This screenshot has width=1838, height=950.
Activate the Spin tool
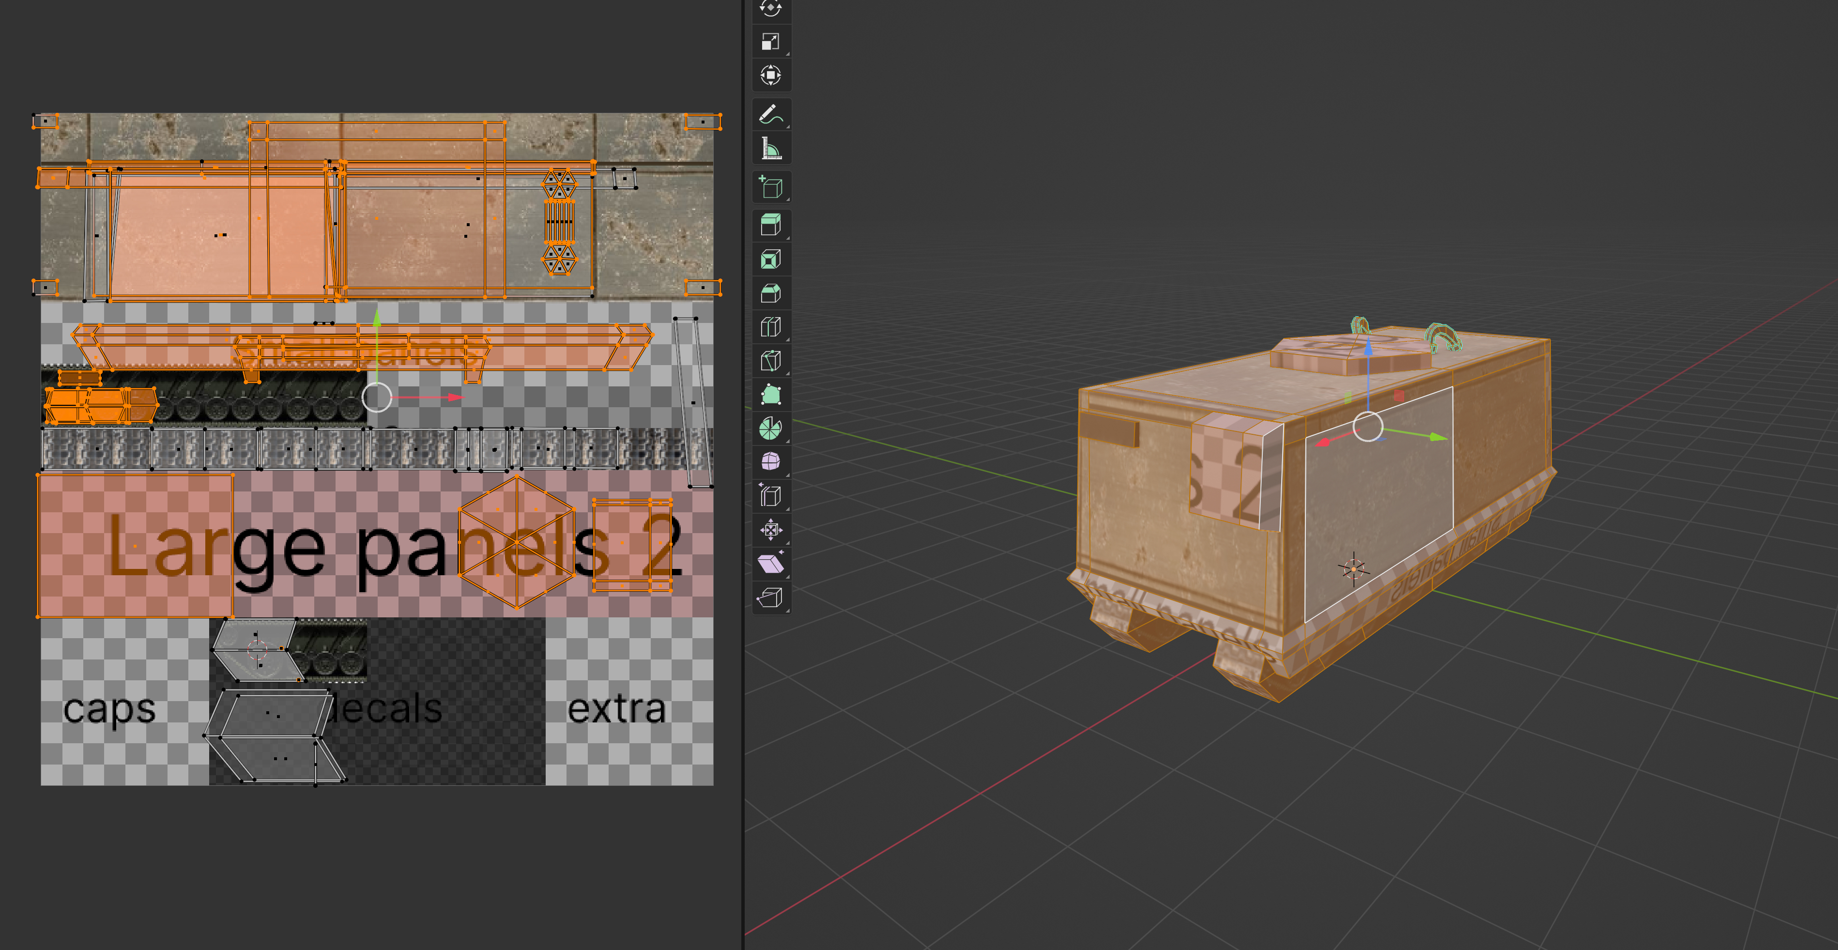(770, 428)
